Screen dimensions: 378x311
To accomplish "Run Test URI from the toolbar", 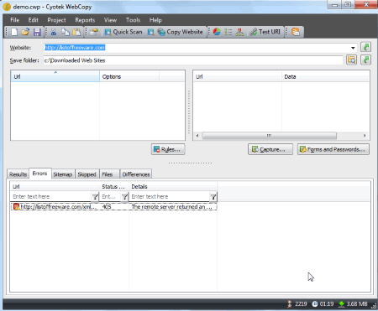I will coord(265,32).
